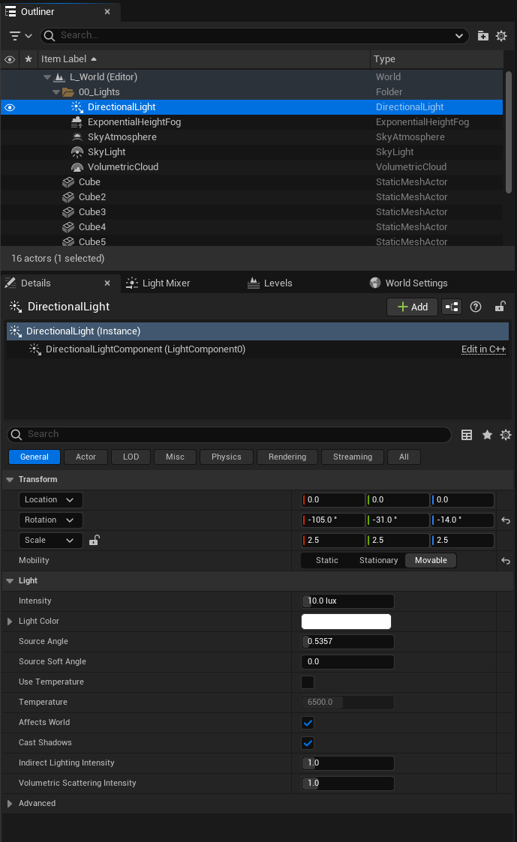517x842 pixels.
Task: Select the All filter tab
Action: click(404, 457)
